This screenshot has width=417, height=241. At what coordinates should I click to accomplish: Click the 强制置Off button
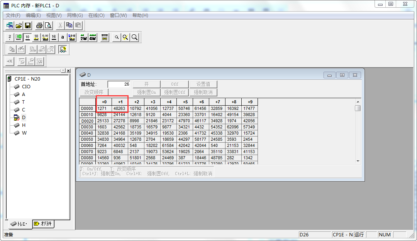[175, 92]
